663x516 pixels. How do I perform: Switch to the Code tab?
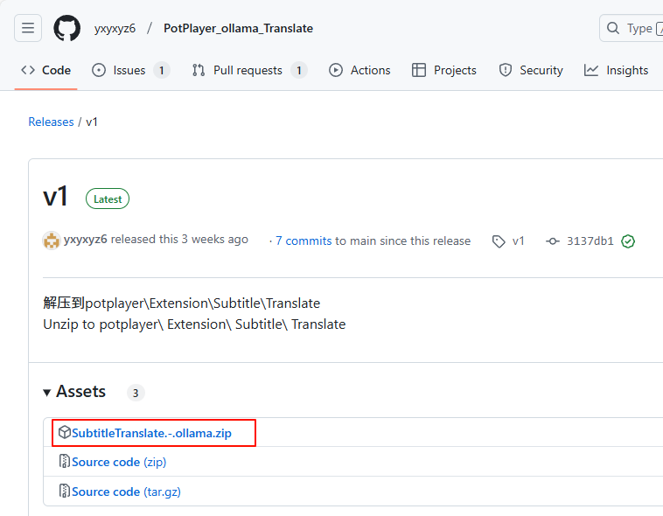(46, 70)
